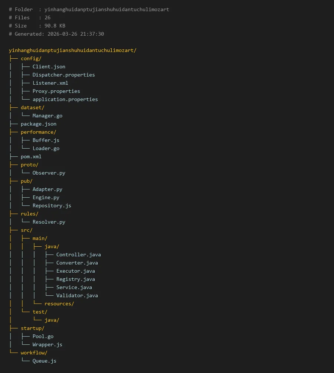Click package.json in the root
Viewport: 334px width, 373px height.
pos(38,124)
